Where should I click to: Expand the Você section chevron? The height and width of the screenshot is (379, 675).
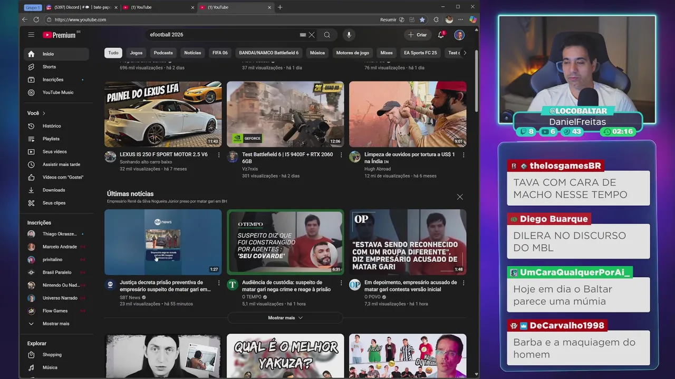[44, 113]
